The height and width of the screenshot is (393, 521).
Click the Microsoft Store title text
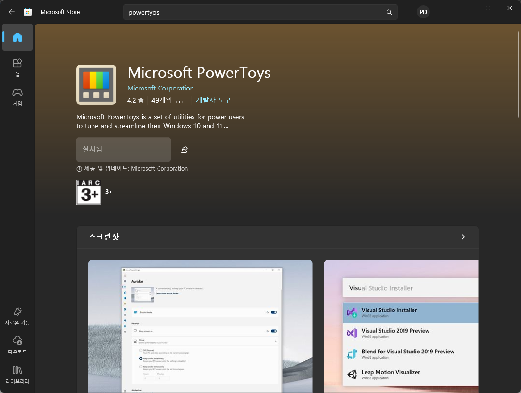[x=60, y=12]
